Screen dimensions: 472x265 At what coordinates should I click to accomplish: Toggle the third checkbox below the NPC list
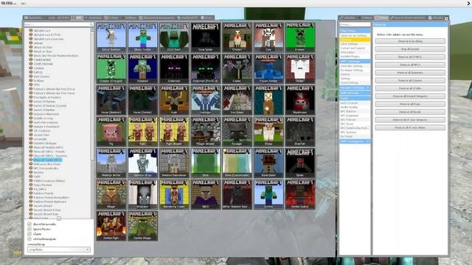(x=29, y=234)
